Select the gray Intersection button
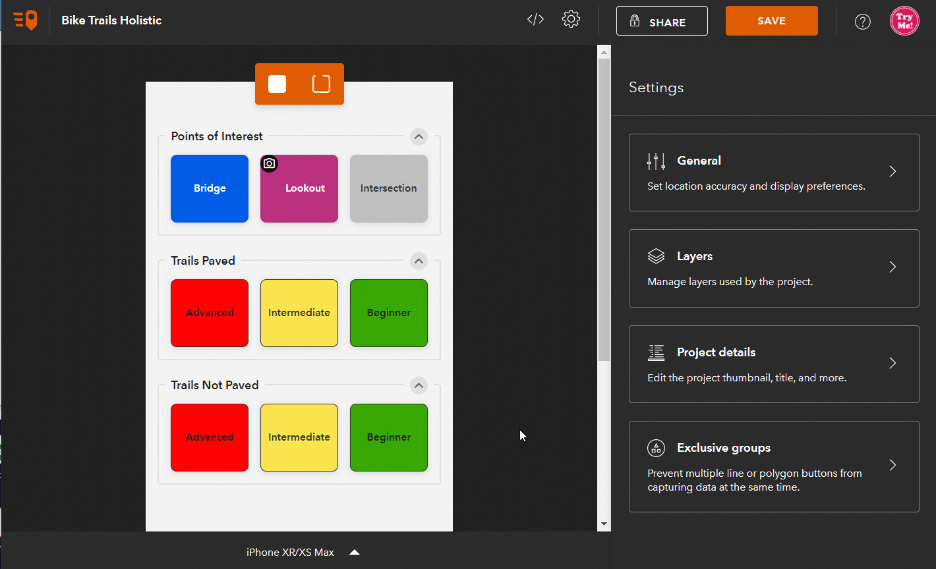Image resolution: width=936 pixels, height=569 pixels. (389, 188)
